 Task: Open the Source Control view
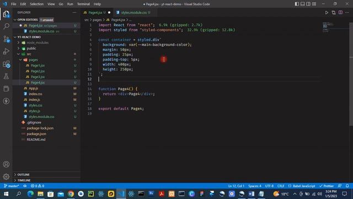(x=6, y=39)
